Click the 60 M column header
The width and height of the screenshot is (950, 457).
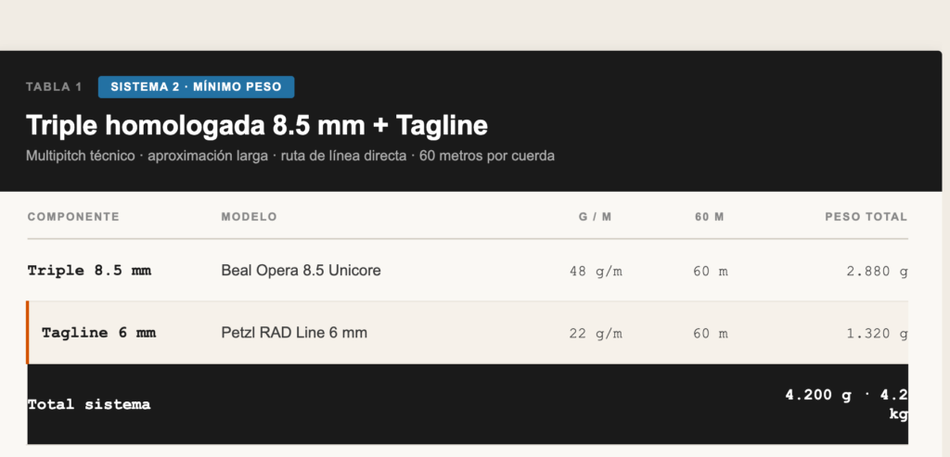[x=710, y=217]
